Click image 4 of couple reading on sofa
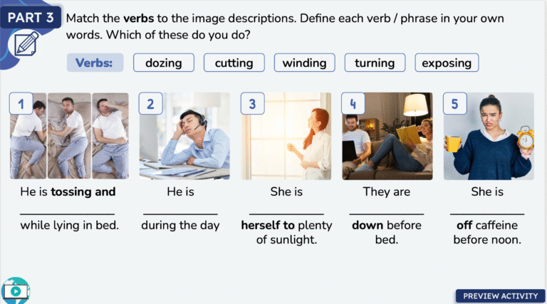 [x=387, y=136]
